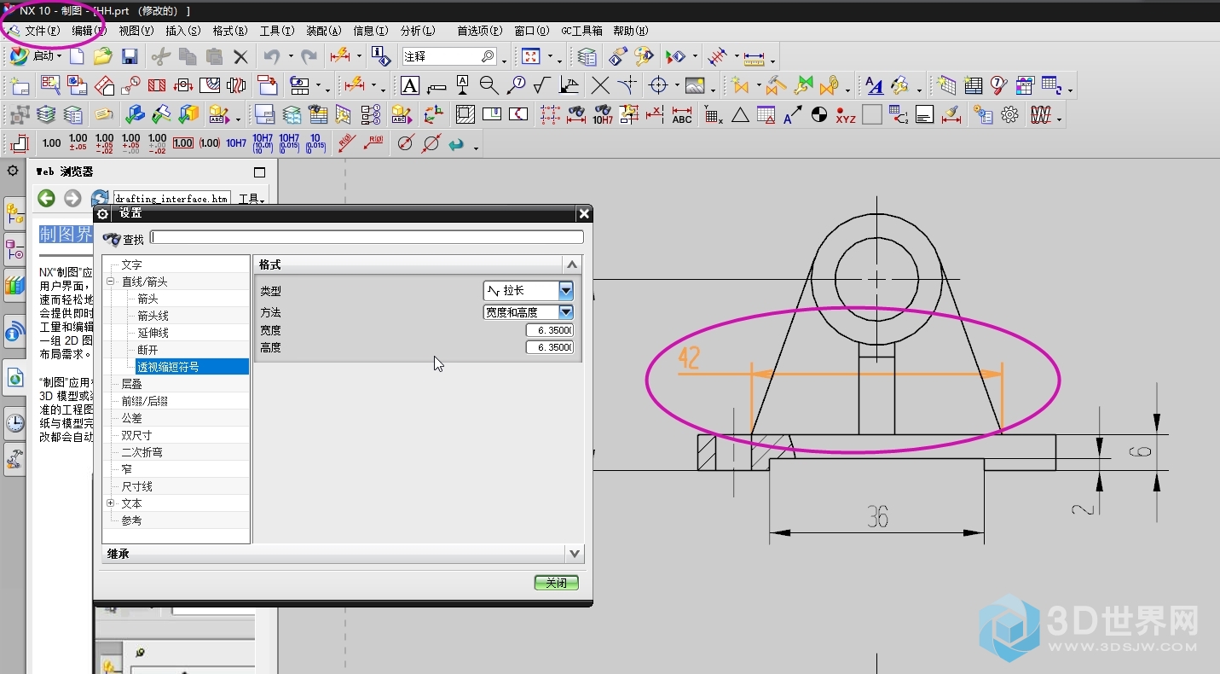1220x674 pixels.
Task: Open the History clock tab in resource bar
Action: (14, 421)
